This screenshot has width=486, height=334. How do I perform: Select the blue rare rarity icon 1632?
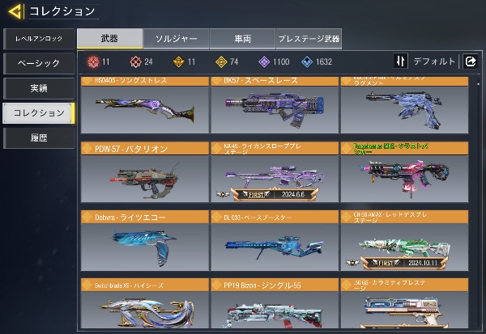(x=307, y=62)
